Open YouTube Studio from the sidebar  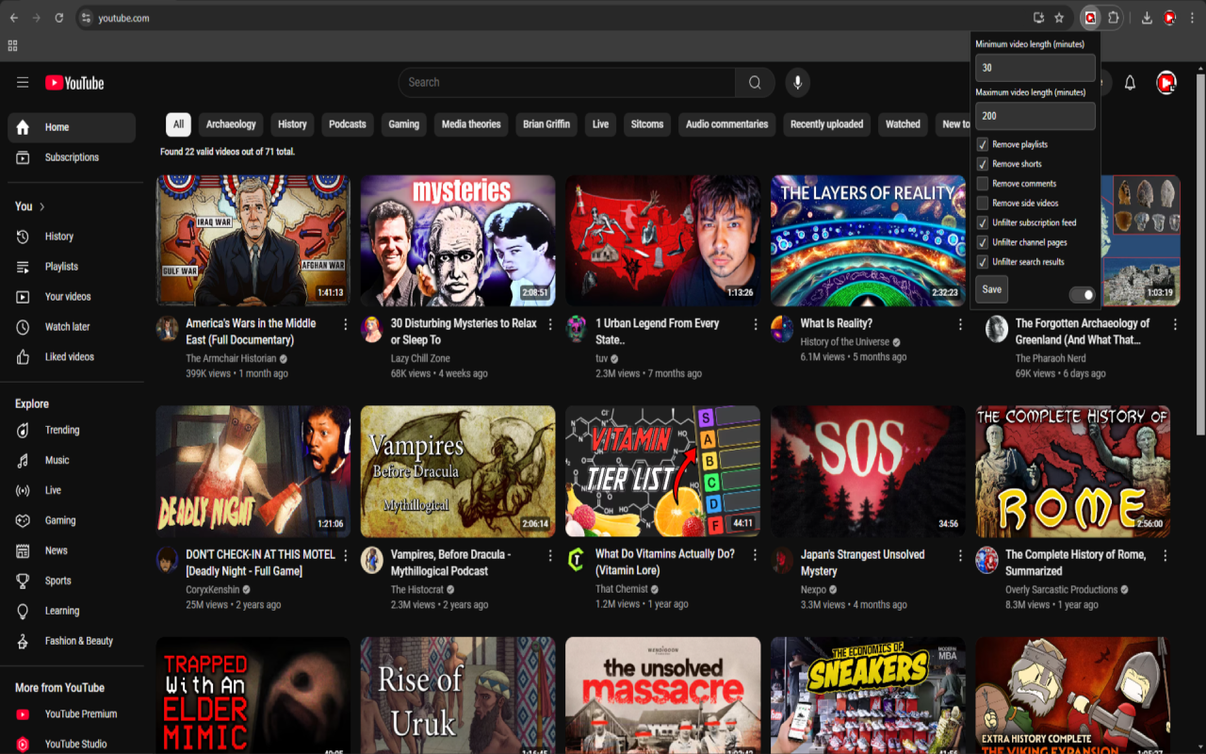(x=77, y=744)
